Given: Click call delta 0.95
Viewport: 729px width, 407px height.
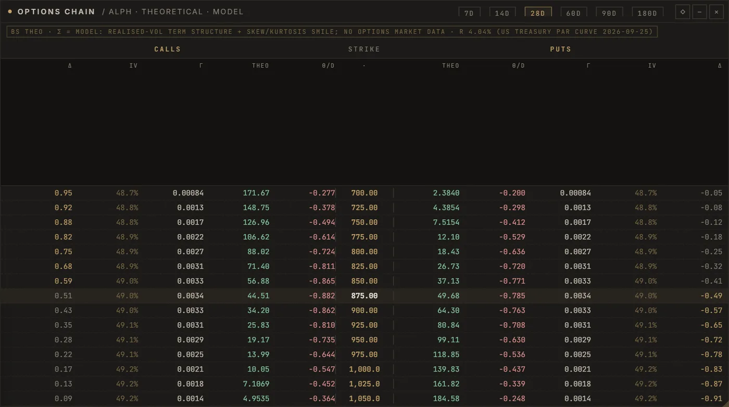Looking at the screenshot, I should 64,193.
